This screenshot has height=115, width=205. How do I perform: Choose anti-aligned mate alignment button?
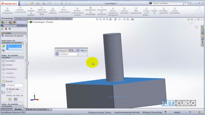click(x=16, y=99)
